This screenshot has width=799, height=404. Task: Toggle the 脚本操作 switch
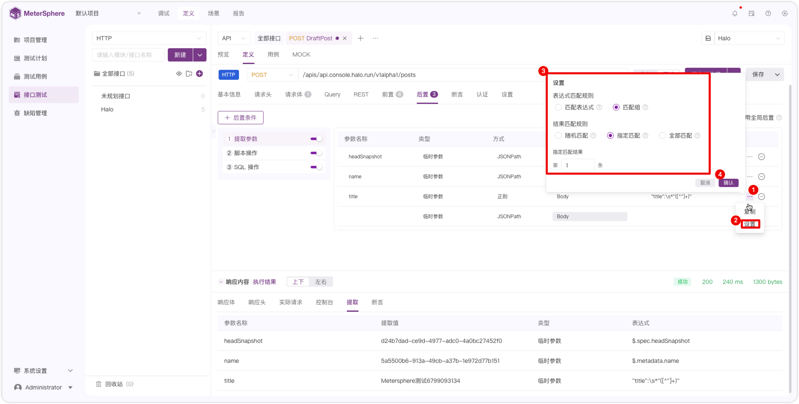(316, 153)
